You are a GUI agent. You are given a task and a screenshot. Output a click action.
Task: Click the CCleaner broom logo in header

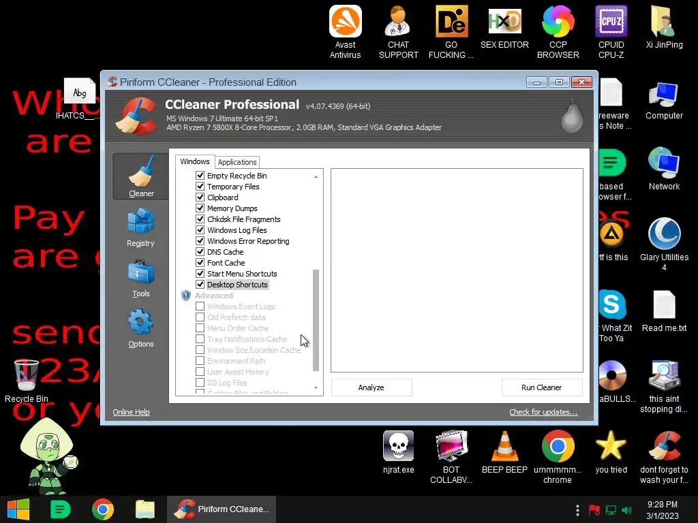coord(138,116)
